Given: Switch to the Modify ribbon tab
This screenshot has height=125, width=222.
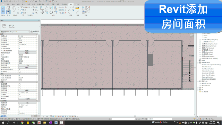Looking at the screenshot, I should point(71,5).
